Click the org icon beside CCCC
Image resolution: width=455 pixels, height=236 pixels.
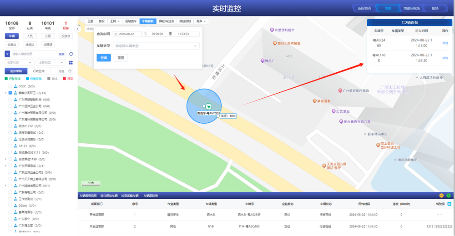point(15,86)
